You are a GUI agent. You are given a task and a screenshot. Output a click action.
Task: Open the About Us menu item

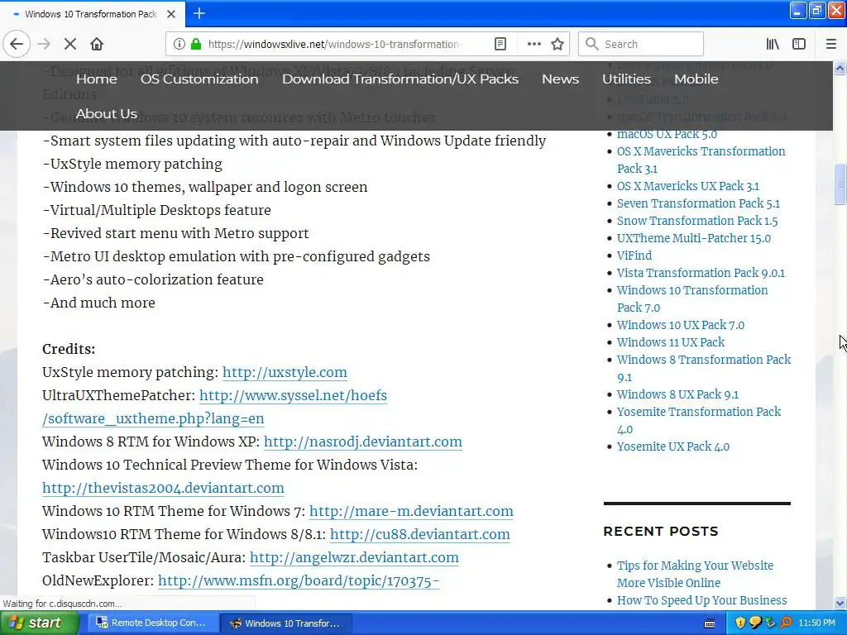point(107,114)
